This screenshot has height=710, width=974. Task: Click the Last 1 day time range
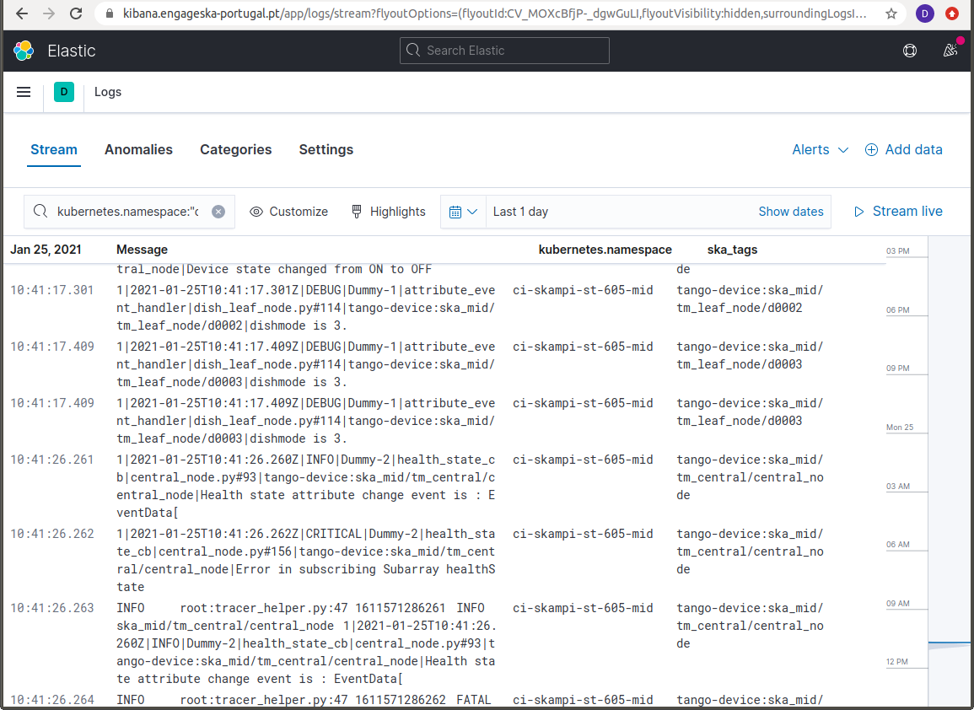pos(520,212)
